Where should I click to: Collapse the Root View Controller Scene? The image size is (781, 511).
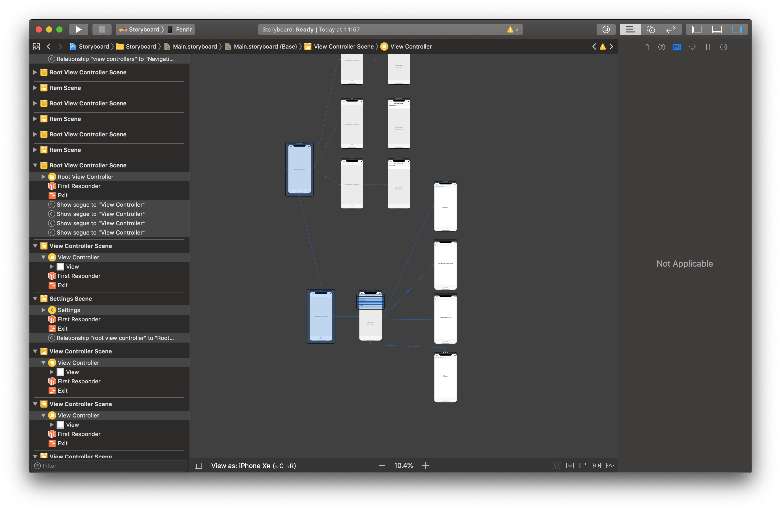click(x=35, y=165)
